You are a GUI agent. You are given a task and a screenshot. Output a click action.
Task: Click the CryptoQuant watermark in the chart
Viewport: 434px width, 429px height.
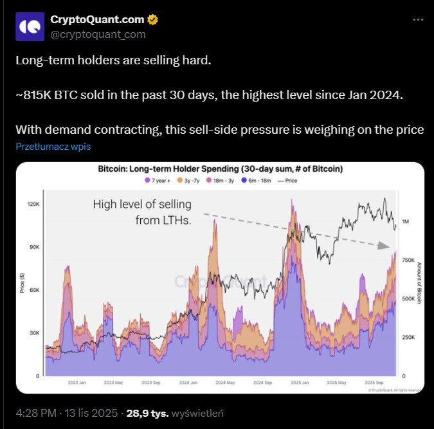click(220, 282)
